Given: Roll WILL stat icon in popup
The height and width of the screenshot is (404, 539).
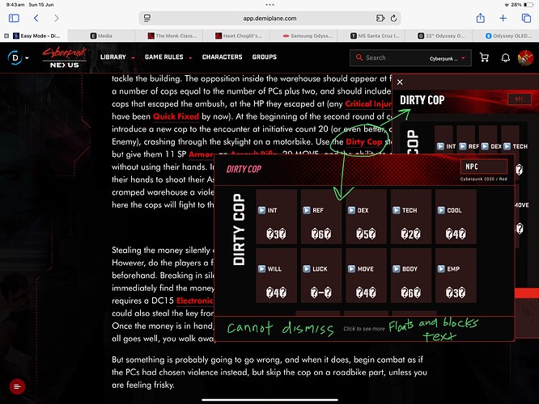Looking at the screenshot, I should 261,269.
